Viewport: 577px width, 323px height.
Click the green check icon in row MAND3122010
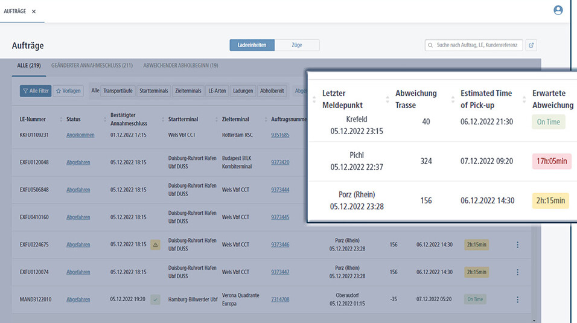[155, 299]
